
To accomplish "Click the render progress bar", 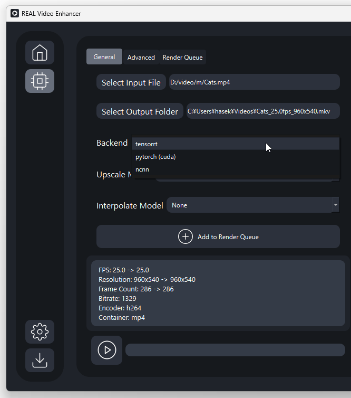I will tap(235, 350).
